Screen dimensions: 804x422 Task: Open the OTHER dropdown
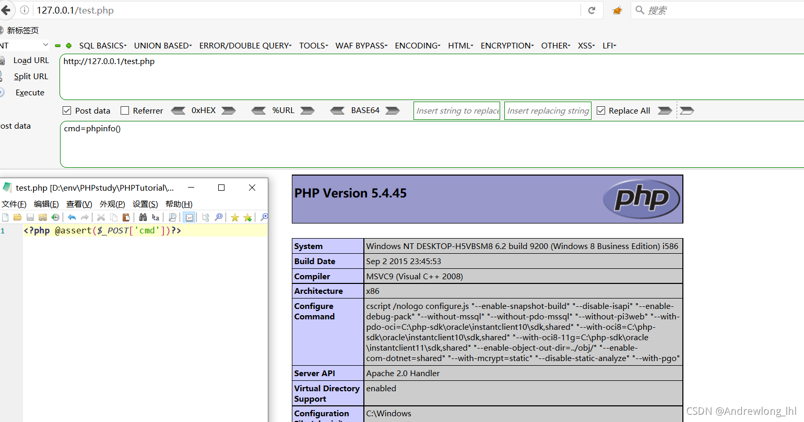pyautogui.click(x=556, y=46)
